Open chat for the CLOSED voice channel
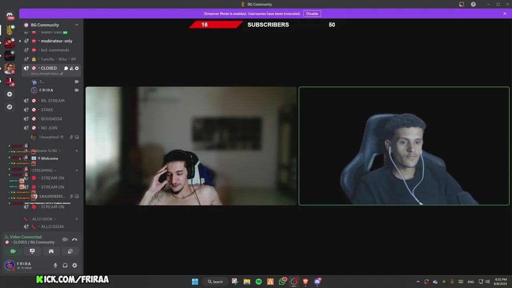This screenshot has width=512, height=288. click(x=66, y=68)
